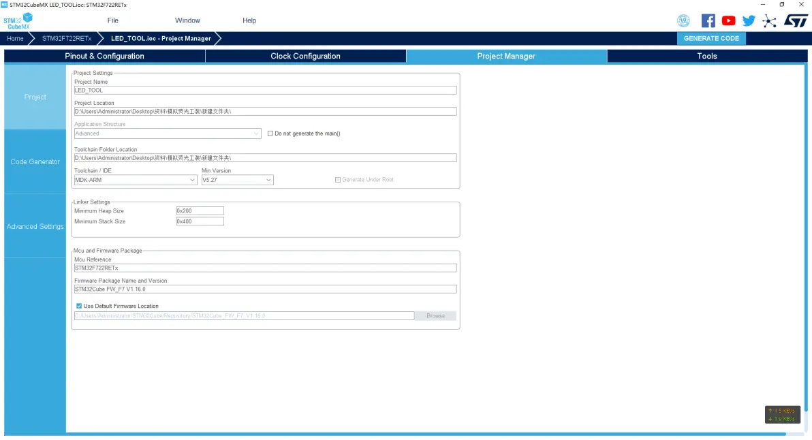
Task: Click the ST community network icon
Action: 769,20
